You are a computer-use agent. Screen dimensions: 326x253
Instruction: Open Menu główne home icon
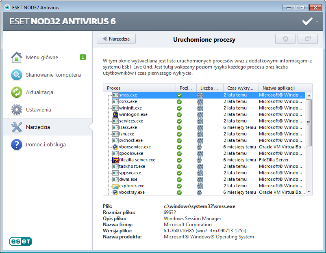coord(17,57)
